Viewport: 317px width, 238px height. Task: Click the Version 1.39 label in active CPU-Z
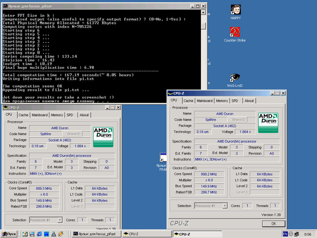[271, 215]
